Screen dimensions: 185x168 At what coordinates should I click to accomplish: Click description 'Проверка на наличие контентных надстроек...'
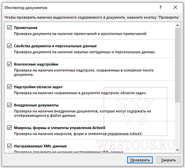click(x=84, y=73)
